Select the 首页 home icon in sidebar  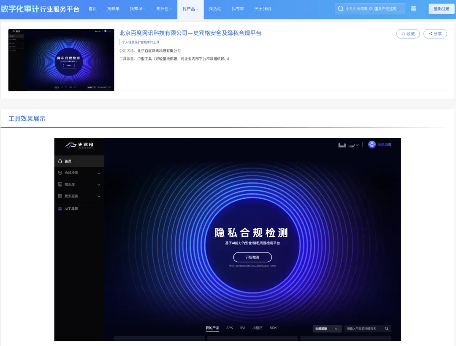click(x=60, y=161)
